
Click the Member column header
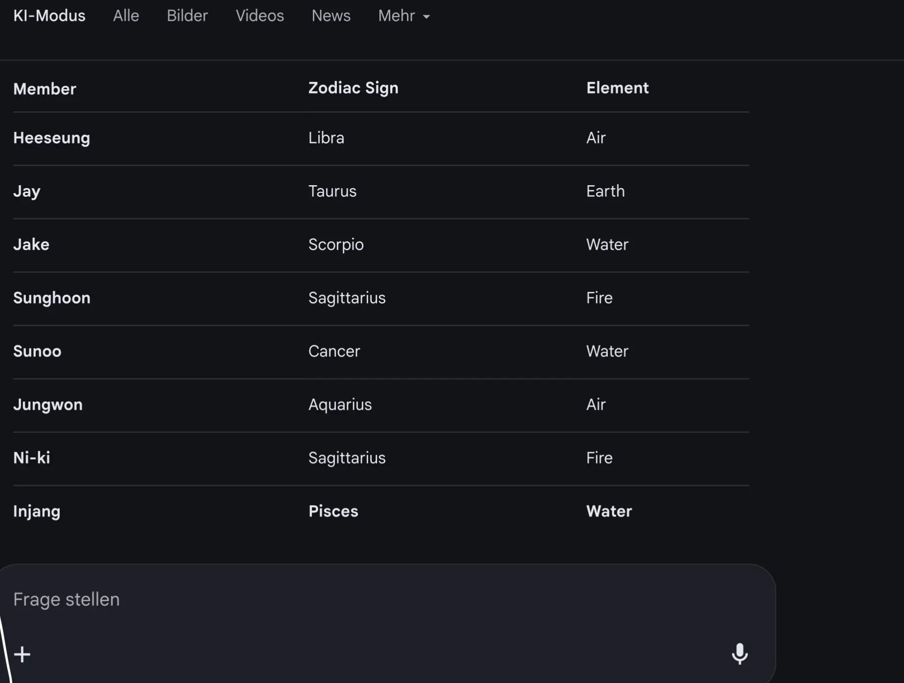coord(45,89)
